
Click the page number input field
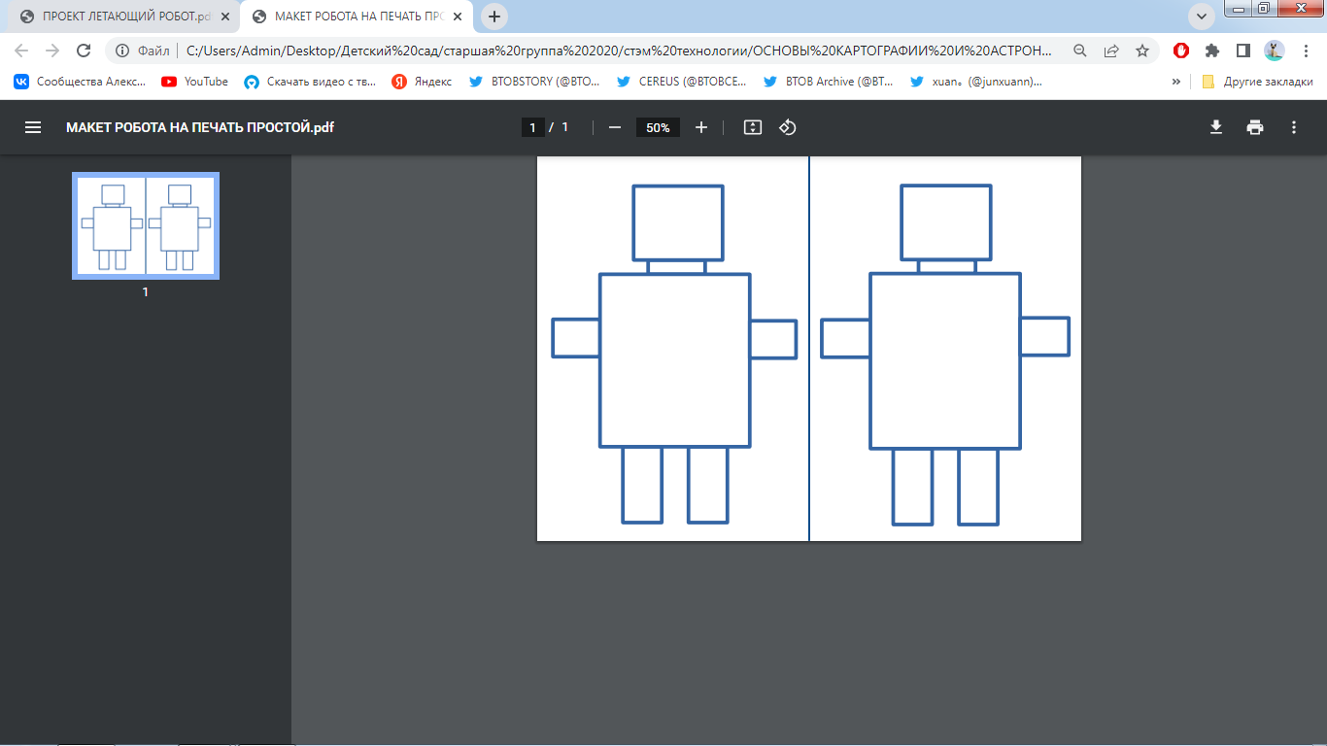click(532, 127)
